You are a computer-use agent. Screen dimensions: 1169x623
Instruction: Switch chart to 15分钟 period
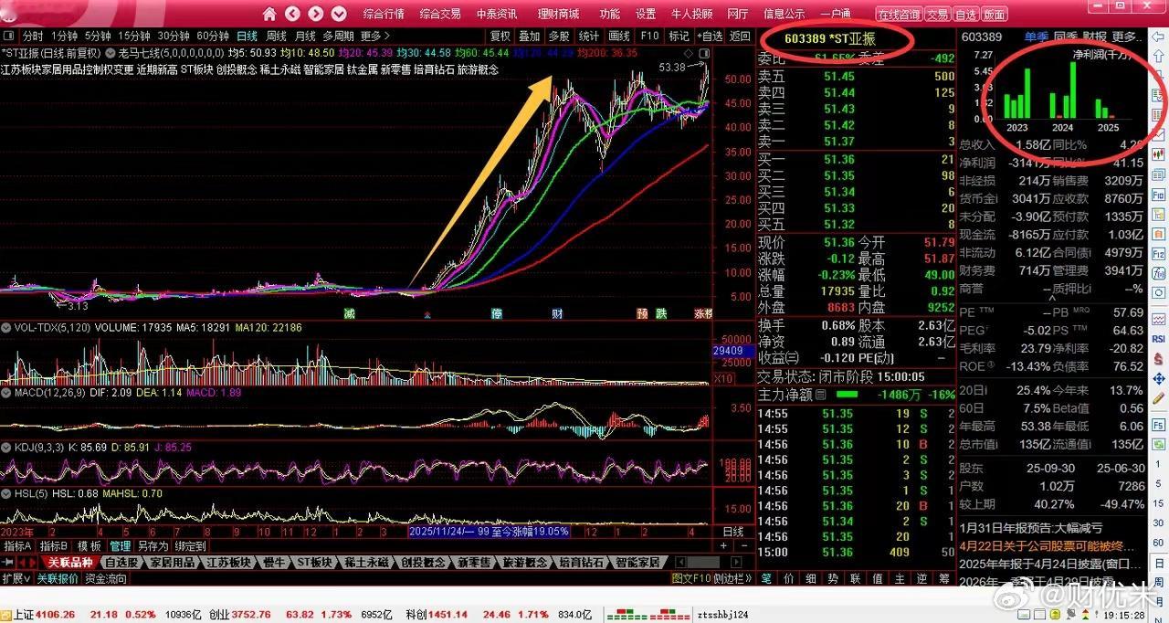[135, 37]
